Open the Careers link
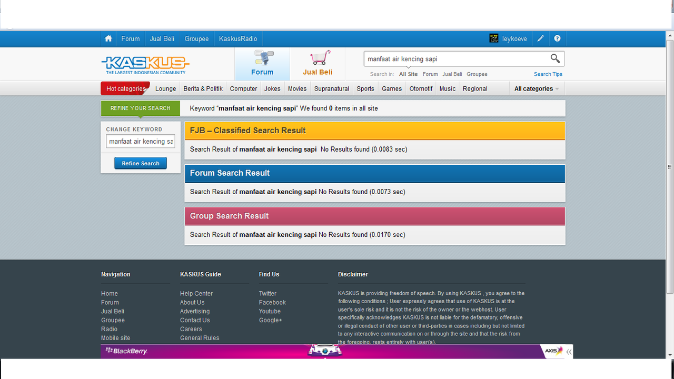 coord(191,329)
